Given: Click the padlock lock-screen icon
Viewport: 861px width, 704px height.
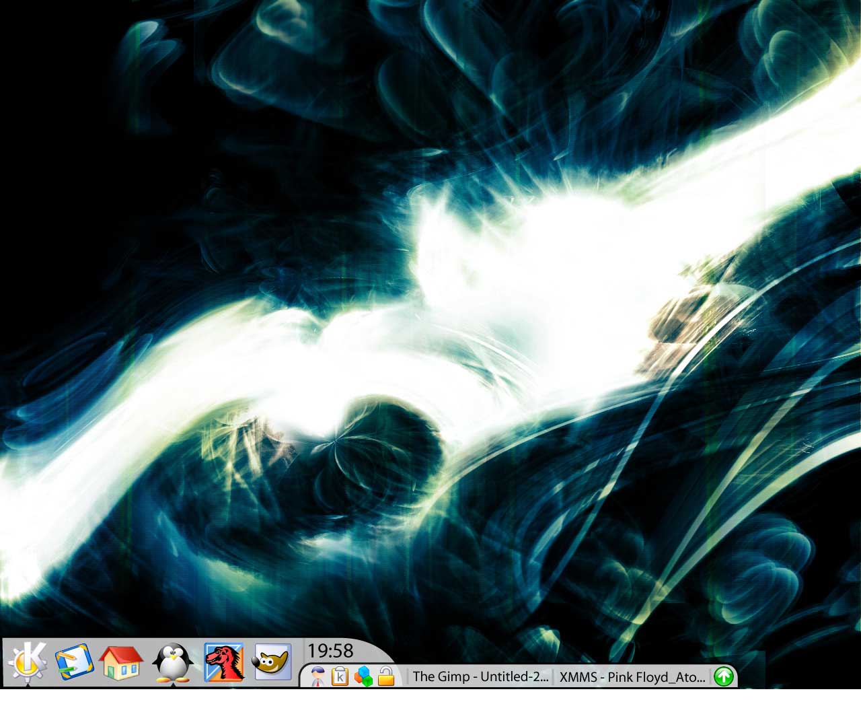Looking at the screenshot, I should click(385, 676).
